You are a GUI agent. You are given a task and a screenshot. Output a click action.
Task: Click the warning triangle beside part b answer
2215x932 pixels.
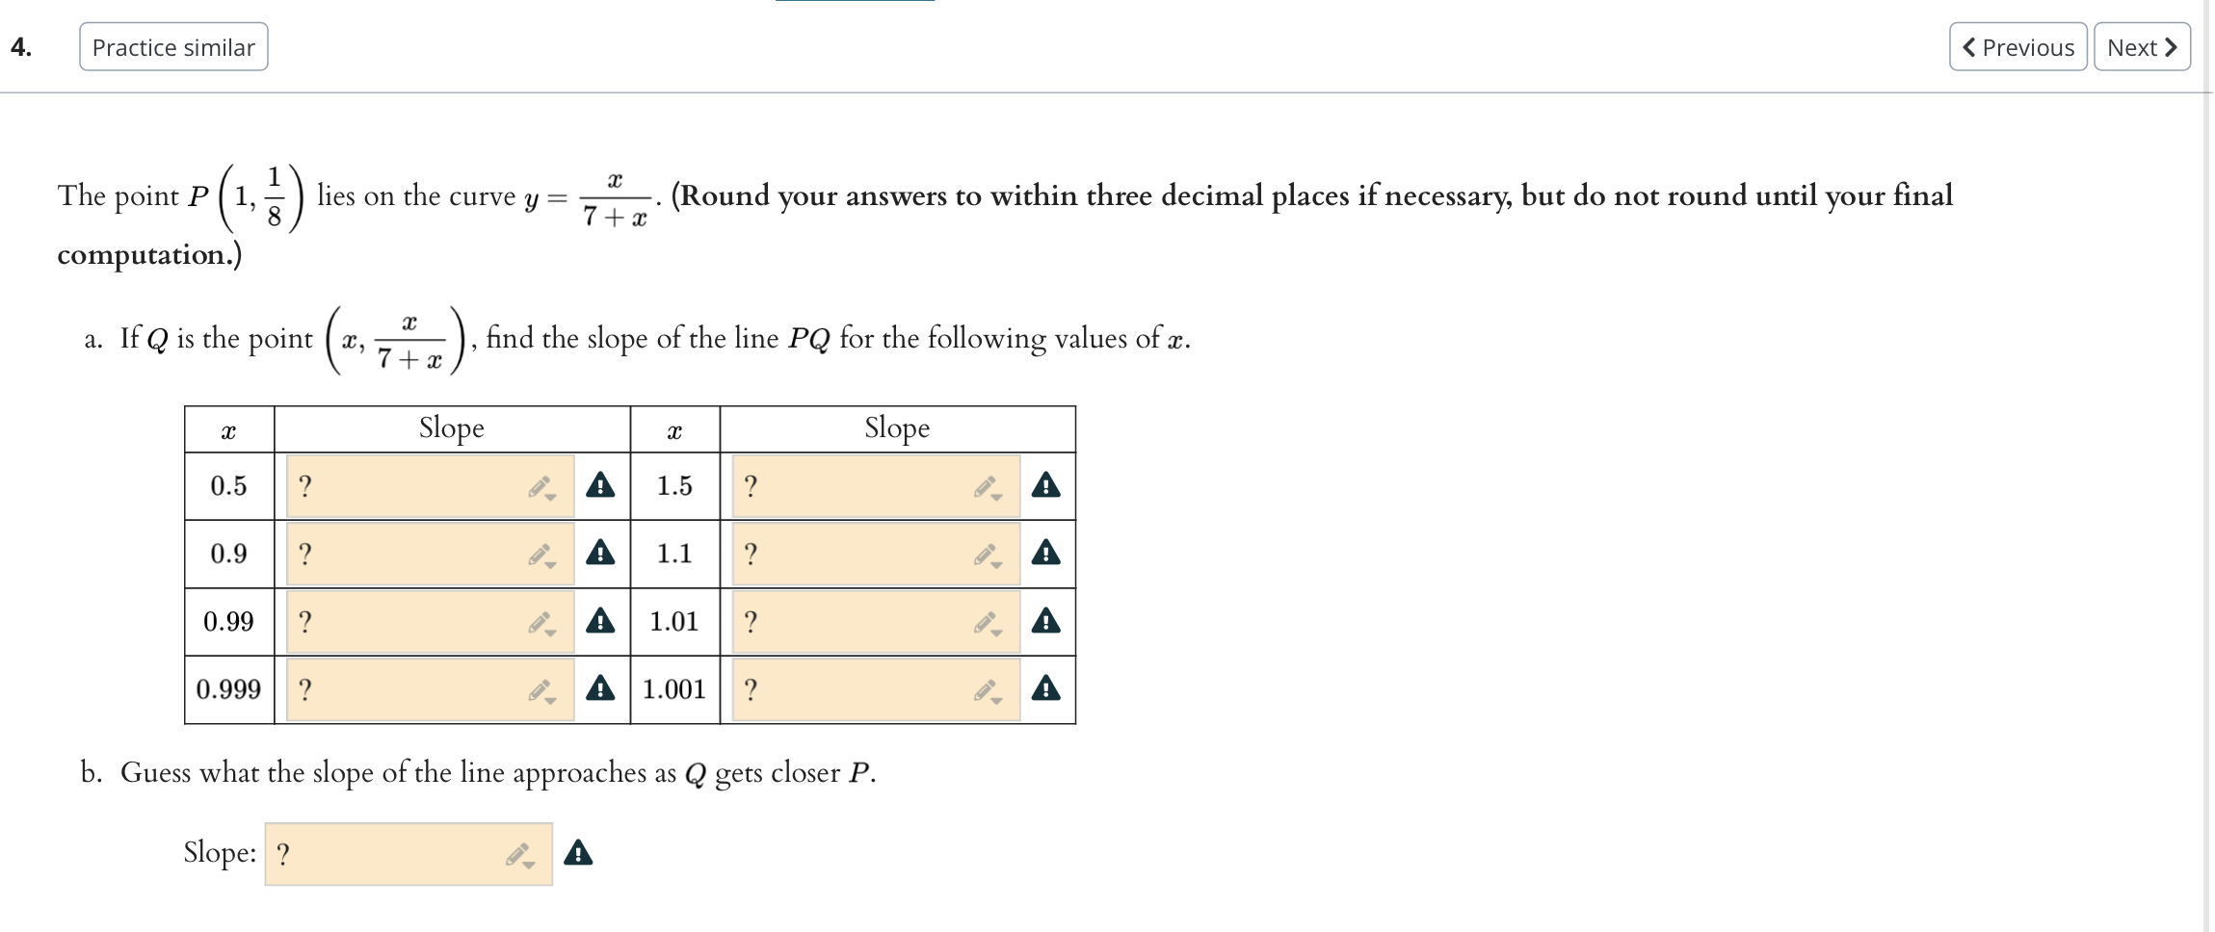point(578,853)
